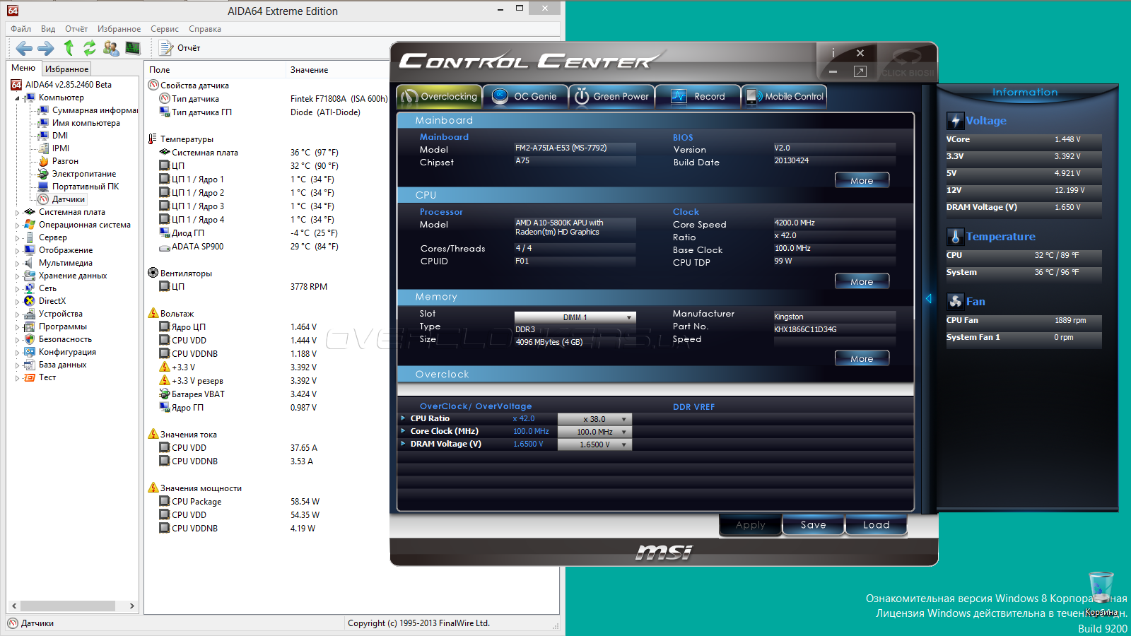The image size is (1131, 636).
Task: Expand the Операционная система tree node
Action: coord(17,225)
